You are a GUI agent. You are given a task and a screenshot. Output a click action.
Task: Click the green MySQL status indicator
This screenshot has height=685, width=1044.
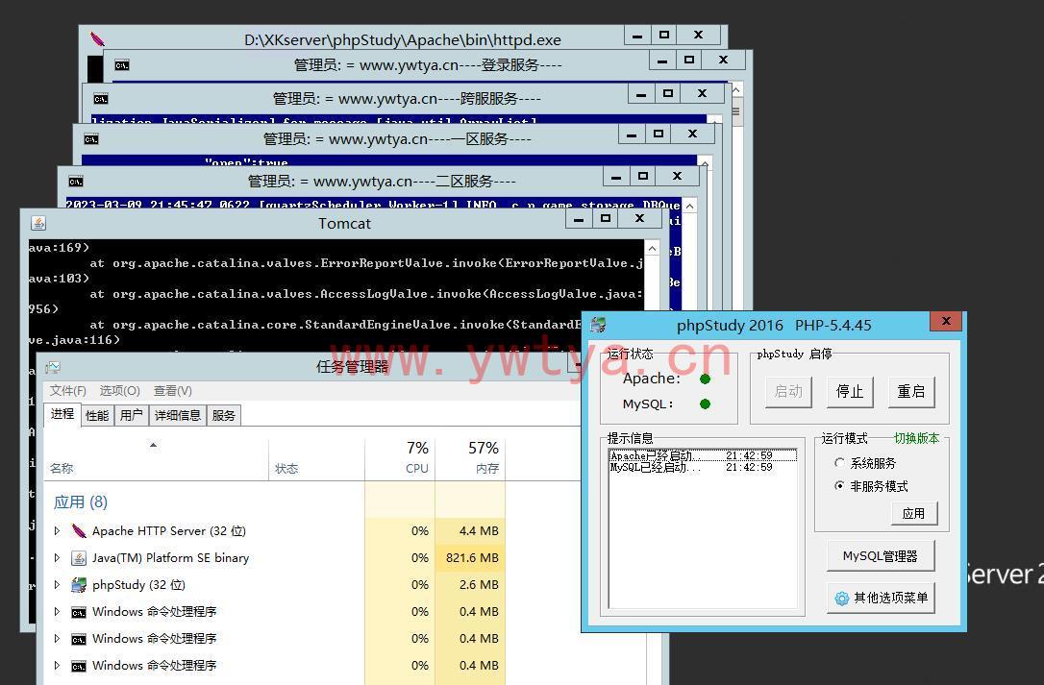(705, 404)
